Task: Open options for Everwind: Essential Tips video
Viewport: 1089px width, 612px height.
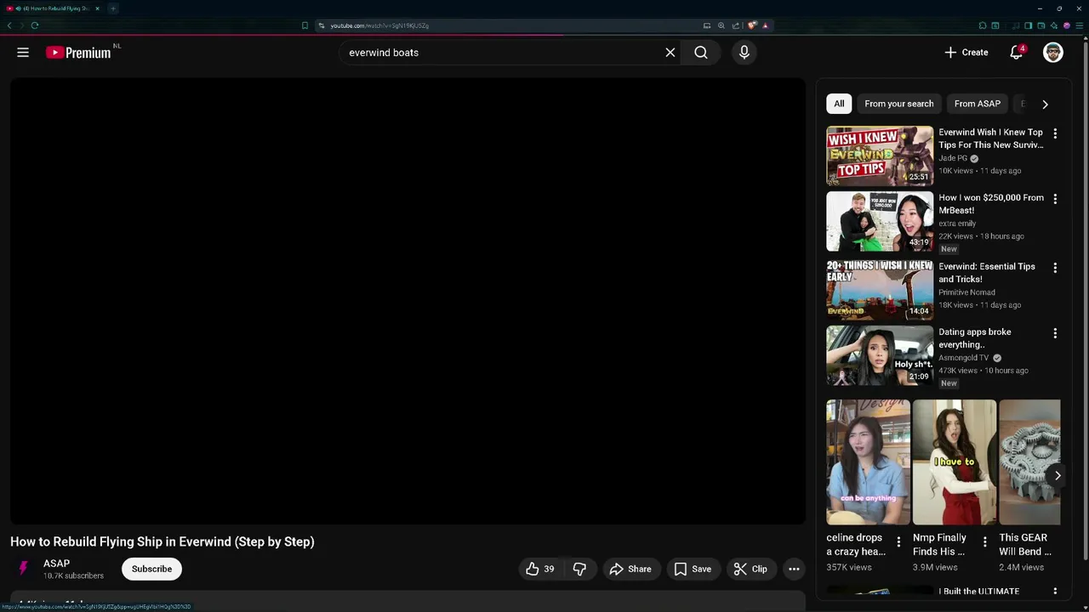Action: [x=1055, y=268]
